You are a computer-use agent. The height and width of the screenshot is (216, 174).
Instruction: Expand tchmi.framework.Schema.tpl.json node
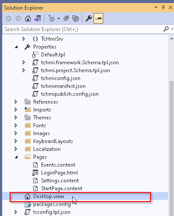coord(24,63)
